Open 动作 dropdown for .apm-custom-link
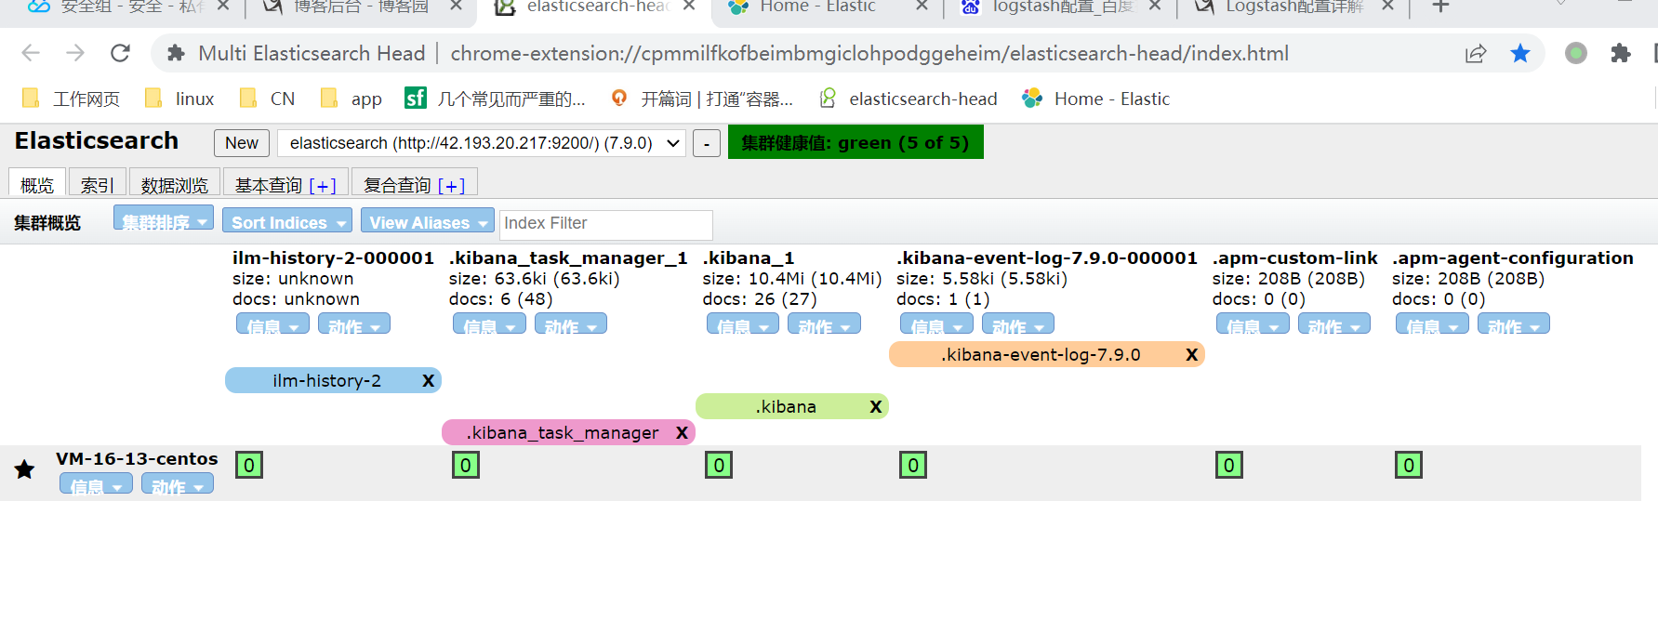 (x=1334, y=324)
